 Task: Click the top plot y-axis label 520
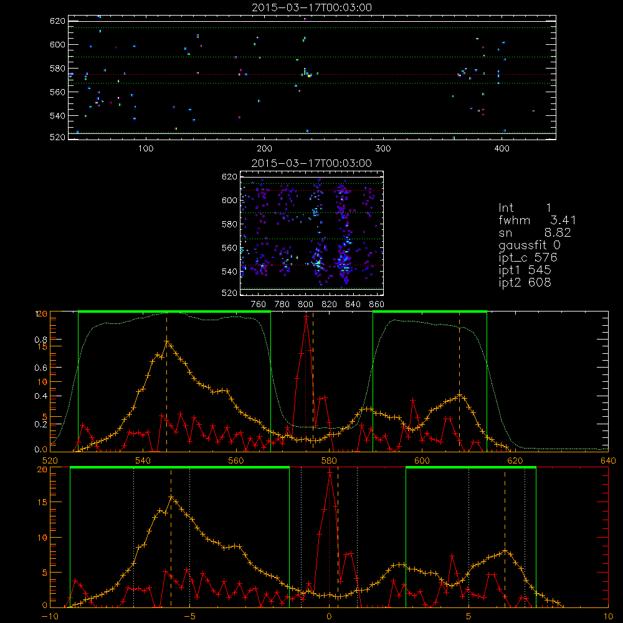coord(57,137)
